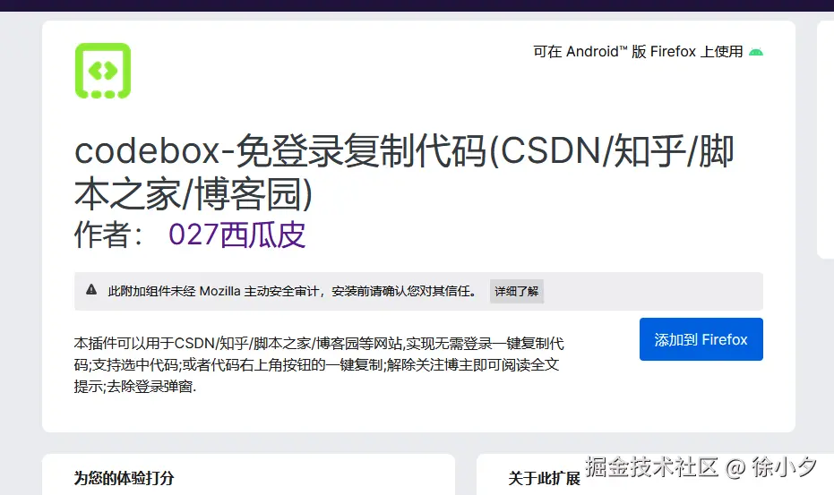Viewport: 834px width, 495px height.
Task: Click the 为您的体验打分 heading
Action: [x=124, y=478]
